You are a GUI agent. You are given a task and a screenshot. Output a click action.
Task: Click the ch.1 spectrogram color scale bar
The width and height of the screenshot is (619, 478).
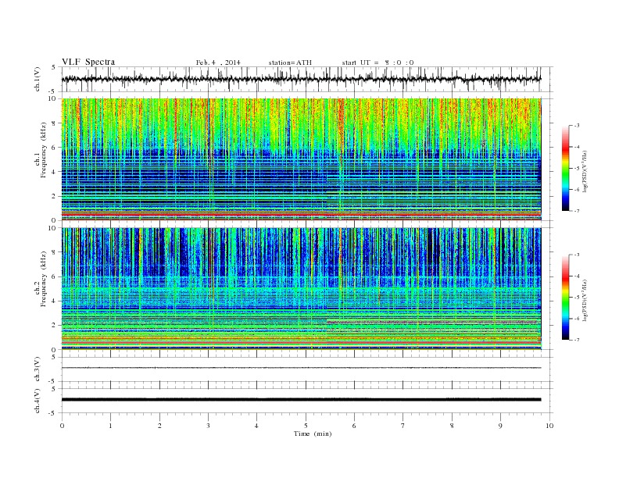coord(566,168)
